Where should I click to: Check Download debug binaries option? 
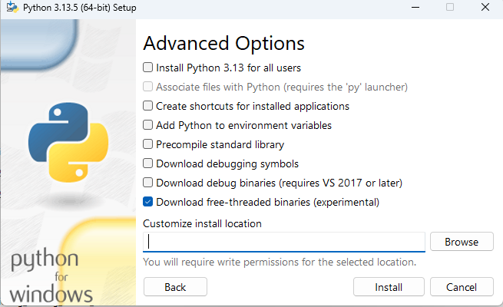[147, 183]
